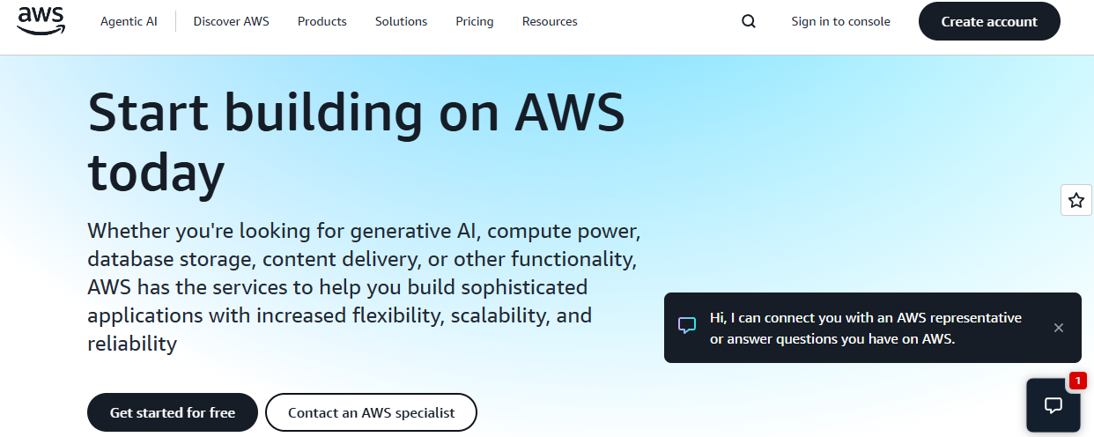Screen dimensions: 1094x437
Task: Click the chat popup greeting message text
Action: click(865, 328)
